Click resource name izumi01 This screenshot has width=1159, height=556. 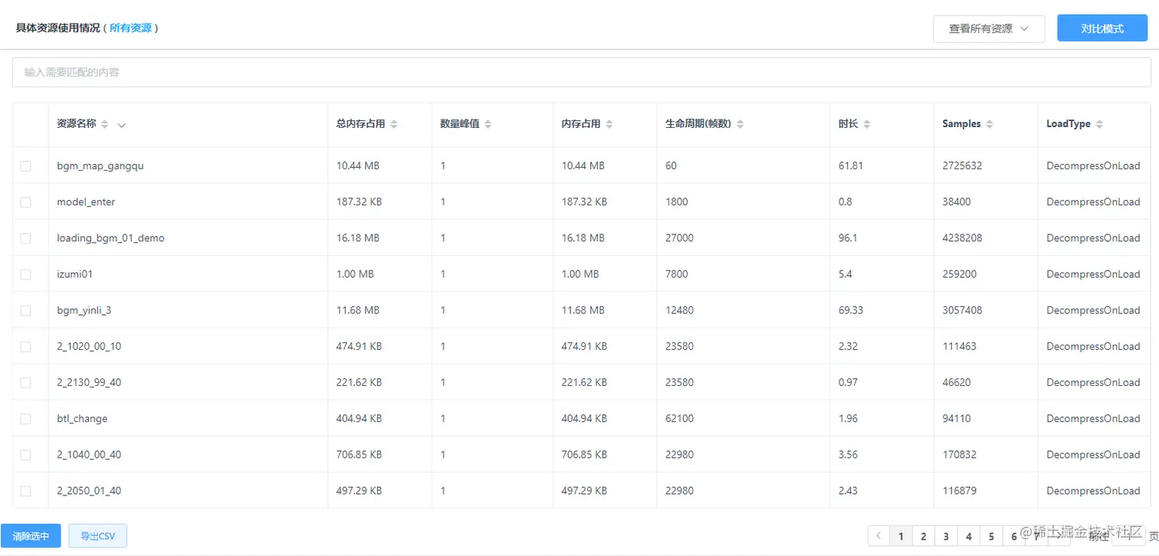75,274
